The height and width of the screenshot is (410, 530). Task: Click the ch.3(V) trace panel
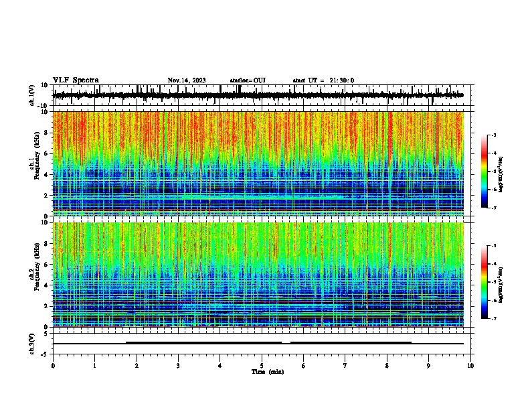pos(263,344)
